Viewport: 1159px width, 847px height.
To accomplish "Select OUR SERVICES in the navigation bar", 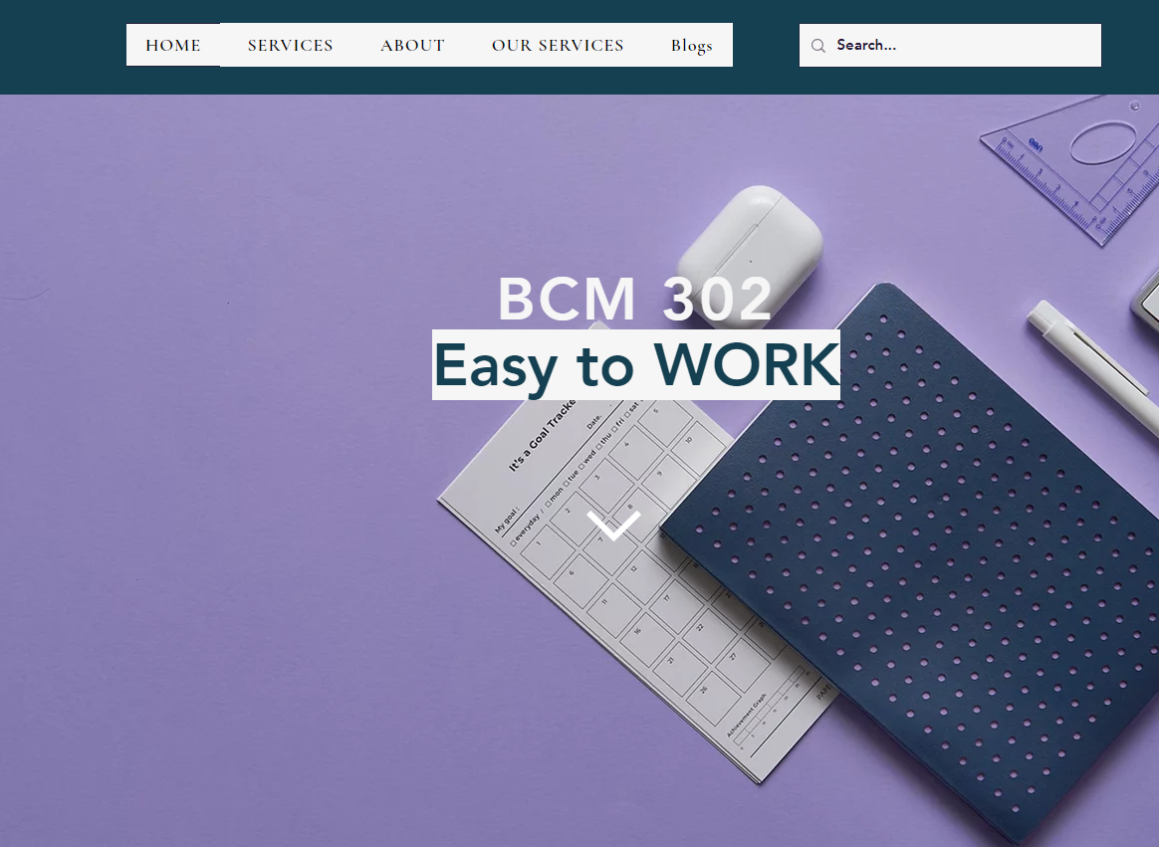I will tap(558, 45).
